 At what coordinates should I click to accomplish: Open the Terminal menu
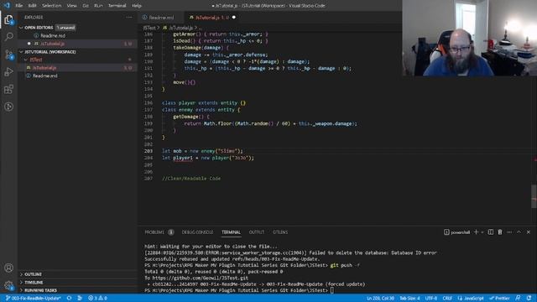pos(117,6)
